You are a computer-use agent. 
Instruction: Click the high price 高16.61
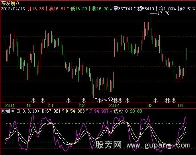57,9
